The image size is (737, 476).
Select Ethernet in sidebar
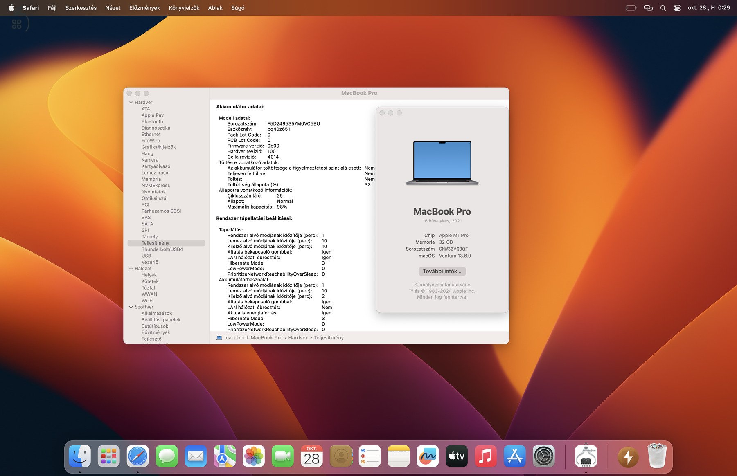pos(151,135)
